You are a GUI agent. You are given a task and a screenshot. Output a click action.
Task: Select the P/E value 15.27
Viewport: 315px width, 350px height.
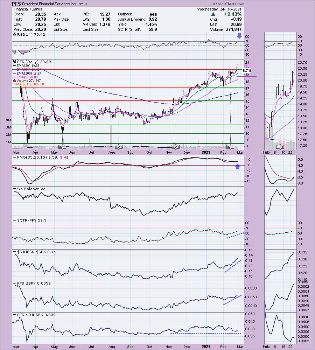(105, 14)
